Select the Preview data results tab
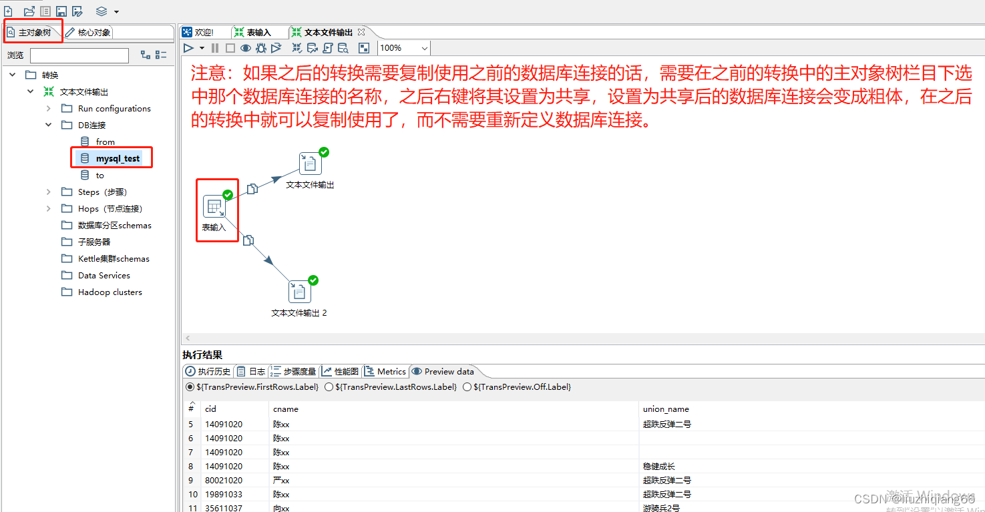Screen dimensions: 985x512 [443, 371]
